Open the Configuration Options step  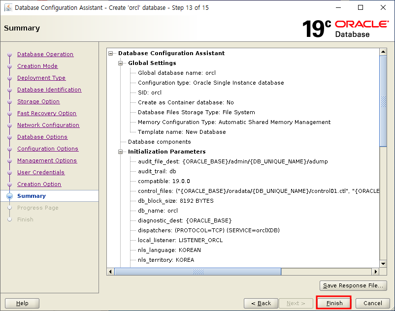coord(48,149)
